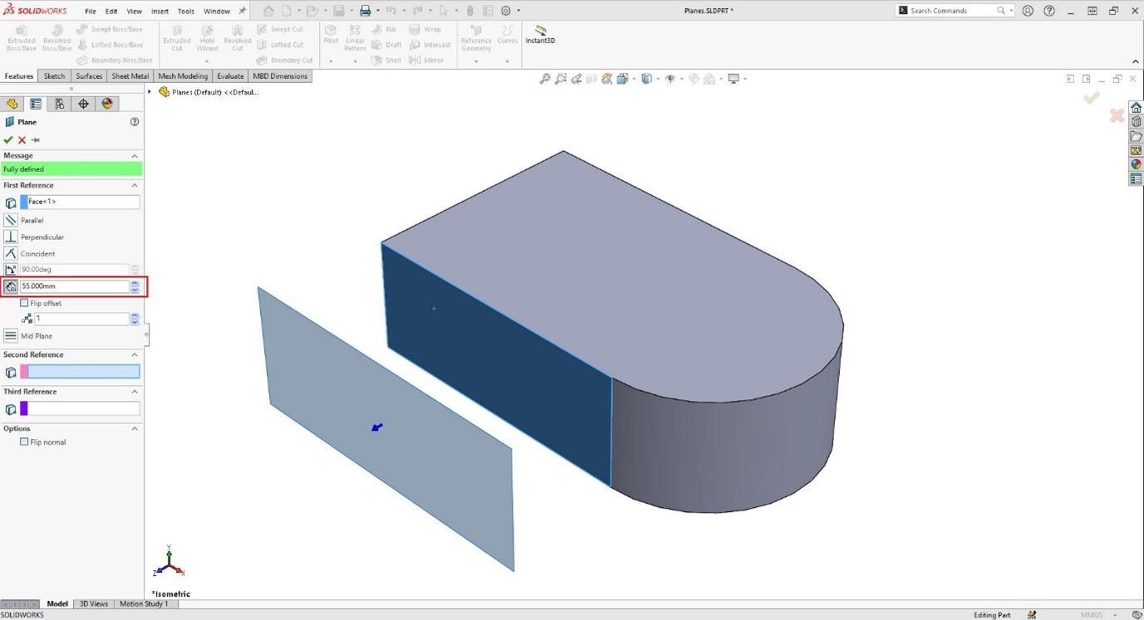Open the Insert menu
The height and width of the screenshot is (620, 1144).
pyautogui.click(x=160, y=11)
